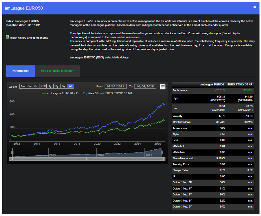Click the Excel icon beside Index history
This screenshot has height=216, width=261.
pos(7,37)
